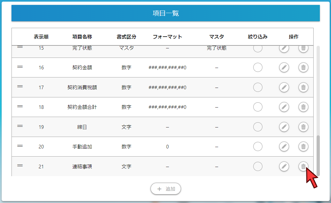Delete the 締日 row
331x203 pixels.
click(x=303, y=127)
